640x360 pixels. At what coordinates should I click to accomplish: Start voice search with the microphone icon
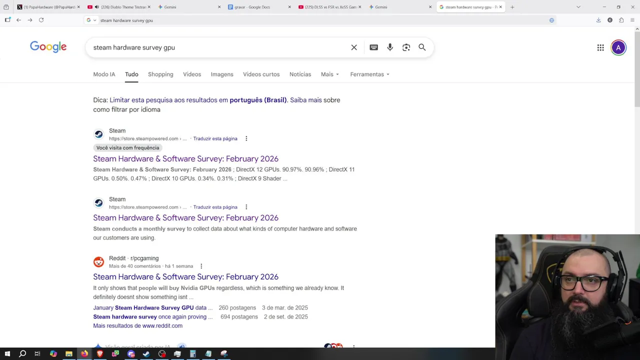click(390, 47)
